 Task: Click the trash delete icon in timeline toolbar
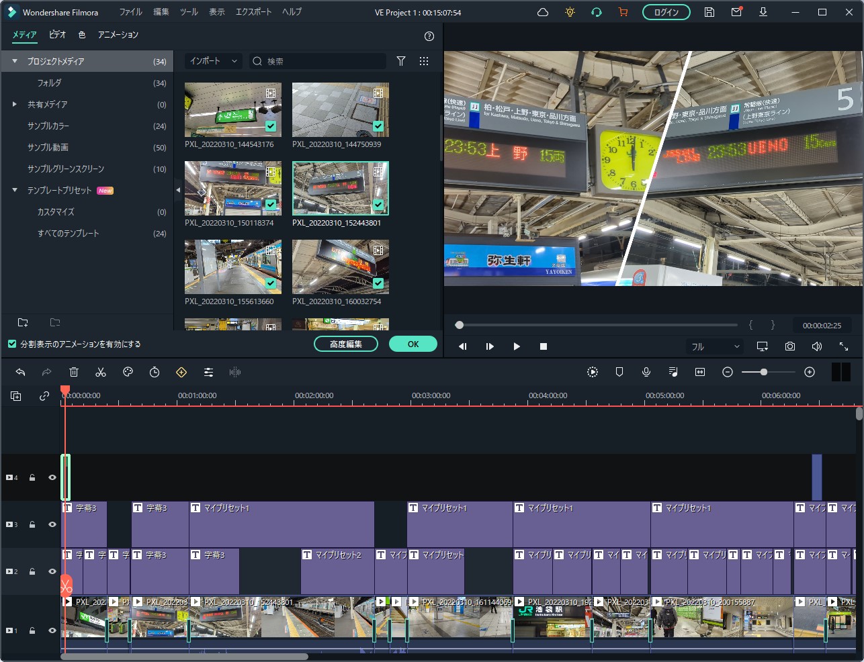click(x=74, y=372)
